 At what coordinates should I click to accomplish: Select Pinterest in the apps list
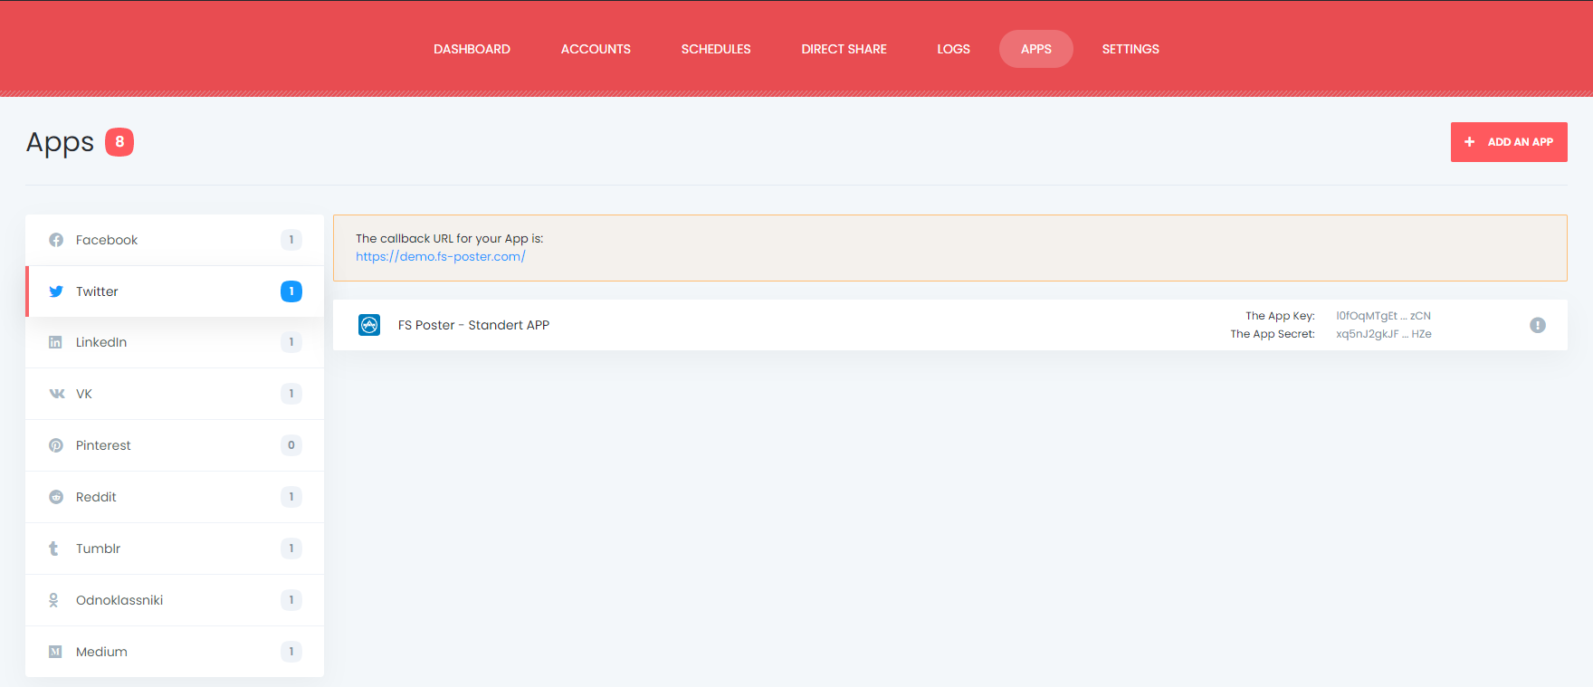(x=175, y=445)
